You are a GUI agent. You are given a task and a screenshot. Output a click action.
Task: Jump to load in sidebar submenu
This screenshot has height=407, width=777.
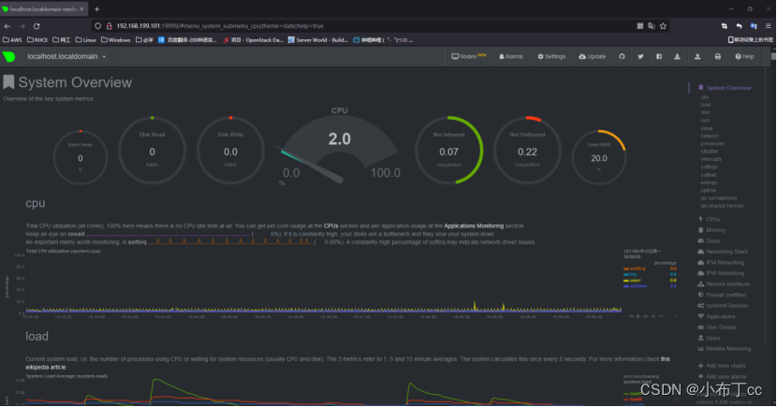click(x=706, y=105)
